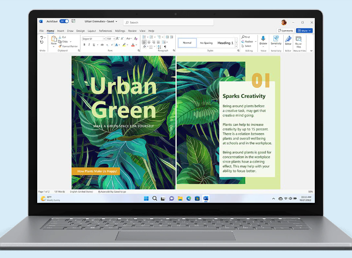Toggle bold formatting
Viewport: 352px width, 258px height.
tap(84, 45)
